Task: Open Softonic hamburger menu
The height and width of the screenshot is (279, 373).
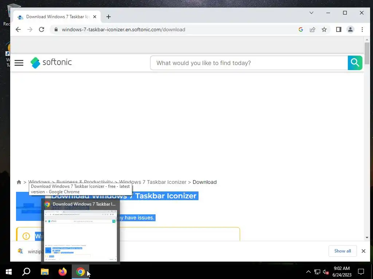Action: click(19, 63)
